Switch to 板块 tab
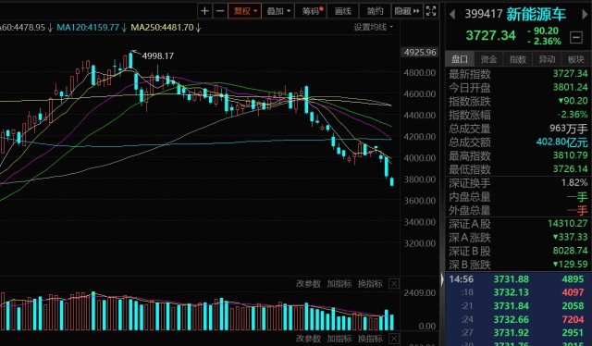Viewport: 592px width, 346px height. tap(575, 59)
